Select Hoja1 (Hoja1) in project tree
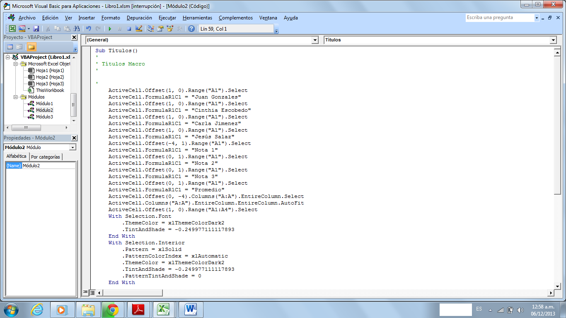The height and width of the screenshot is (318, 566). click(50, 70)
